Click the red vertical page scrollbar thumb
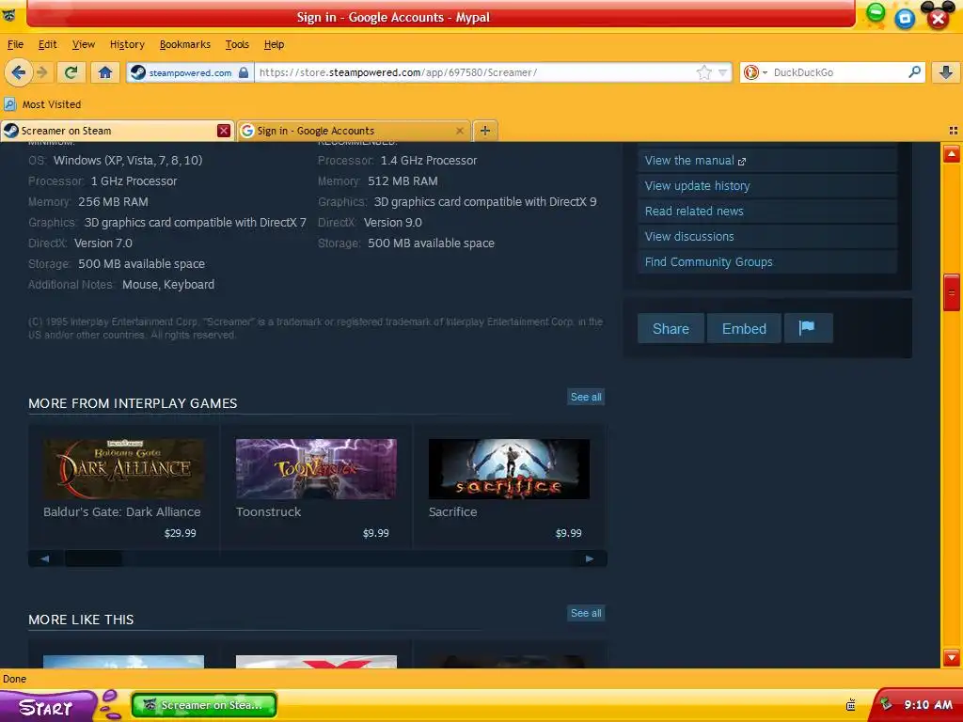963x722 pixels. pyautogui.click(x=952, y=293)
